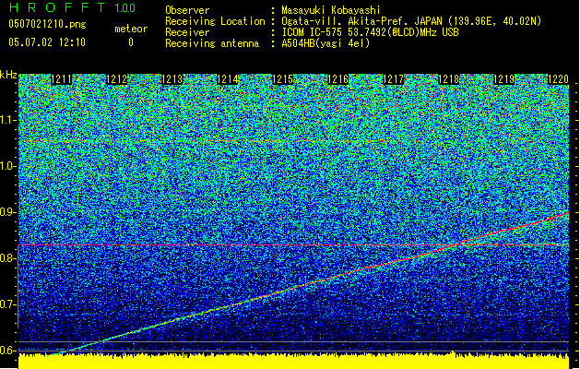
Task: Click the 1219 time marker label
Action: point(504,79)
